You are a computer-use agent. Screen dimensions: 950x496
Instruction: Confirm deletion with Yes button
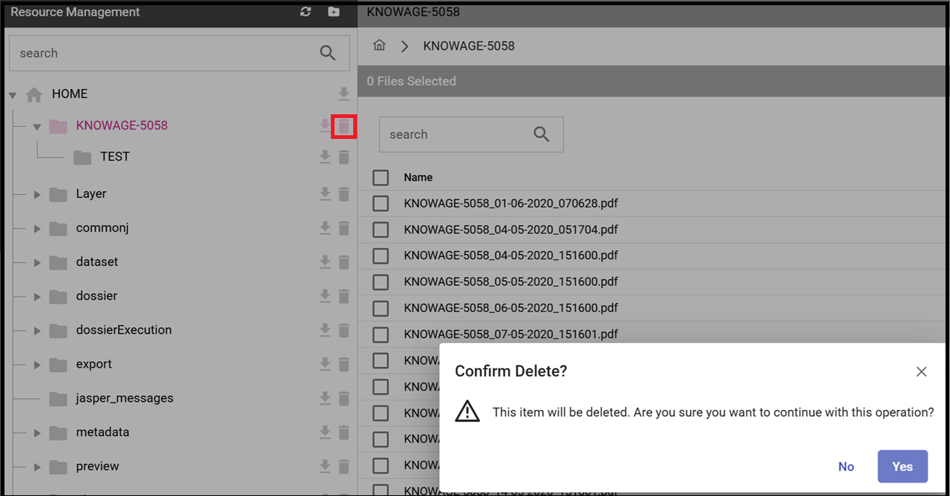pyautogui.click(x=902, y=466)
